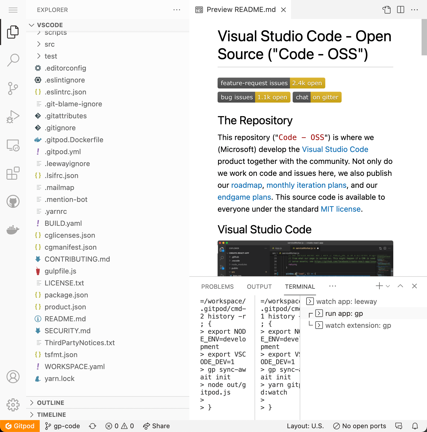Open the Docker view in activity bar
The width and height of the screenshot is (427, 432).
13,230
